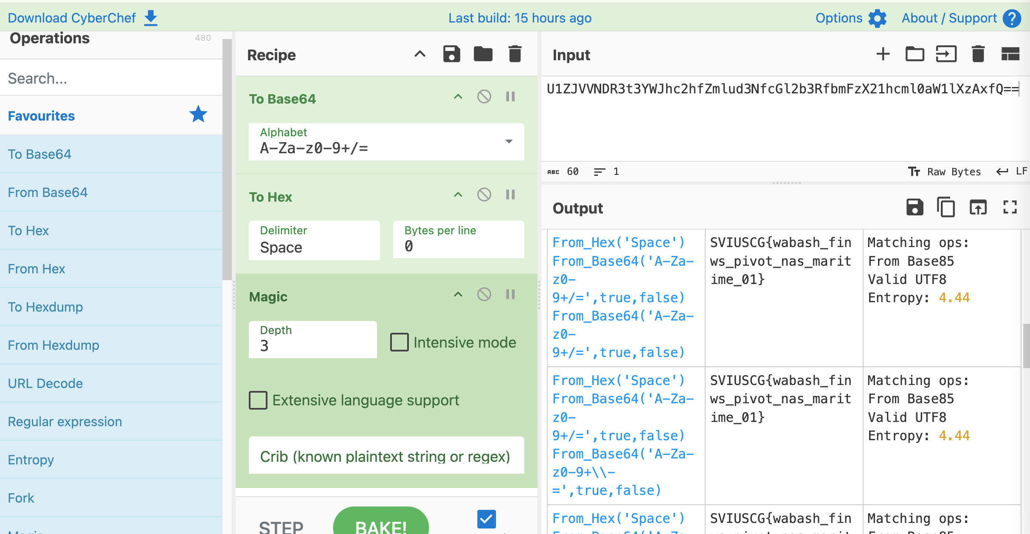Image resolution: width=1030 pixels, height=534 pixels.
Task: Open the Options gear icon
Action: point(878,18)
